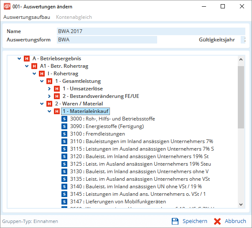Screen dimensions: 252x228
Task: Click the H icon next to I - Rohertrag
Action: click(42, 74)
